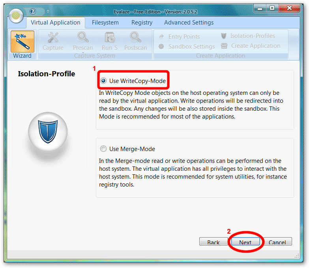Click the Merge-mode description paragraph
The width and height of the screenshot is (309, 268).
pyautogui.click(x=193, y=173)
